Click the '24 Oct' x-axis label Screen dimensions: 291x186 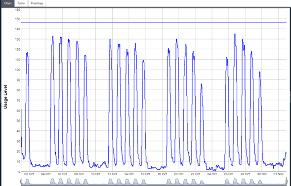pos(212,174)
